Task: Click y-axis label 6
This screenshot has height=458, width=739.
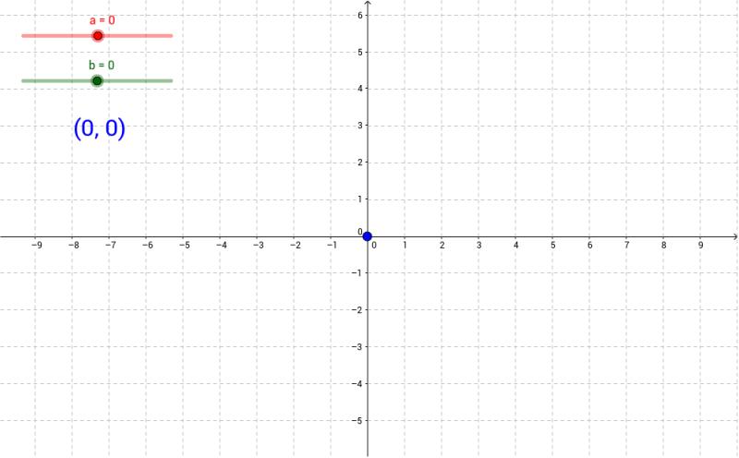Action: [x=360, y=15]
